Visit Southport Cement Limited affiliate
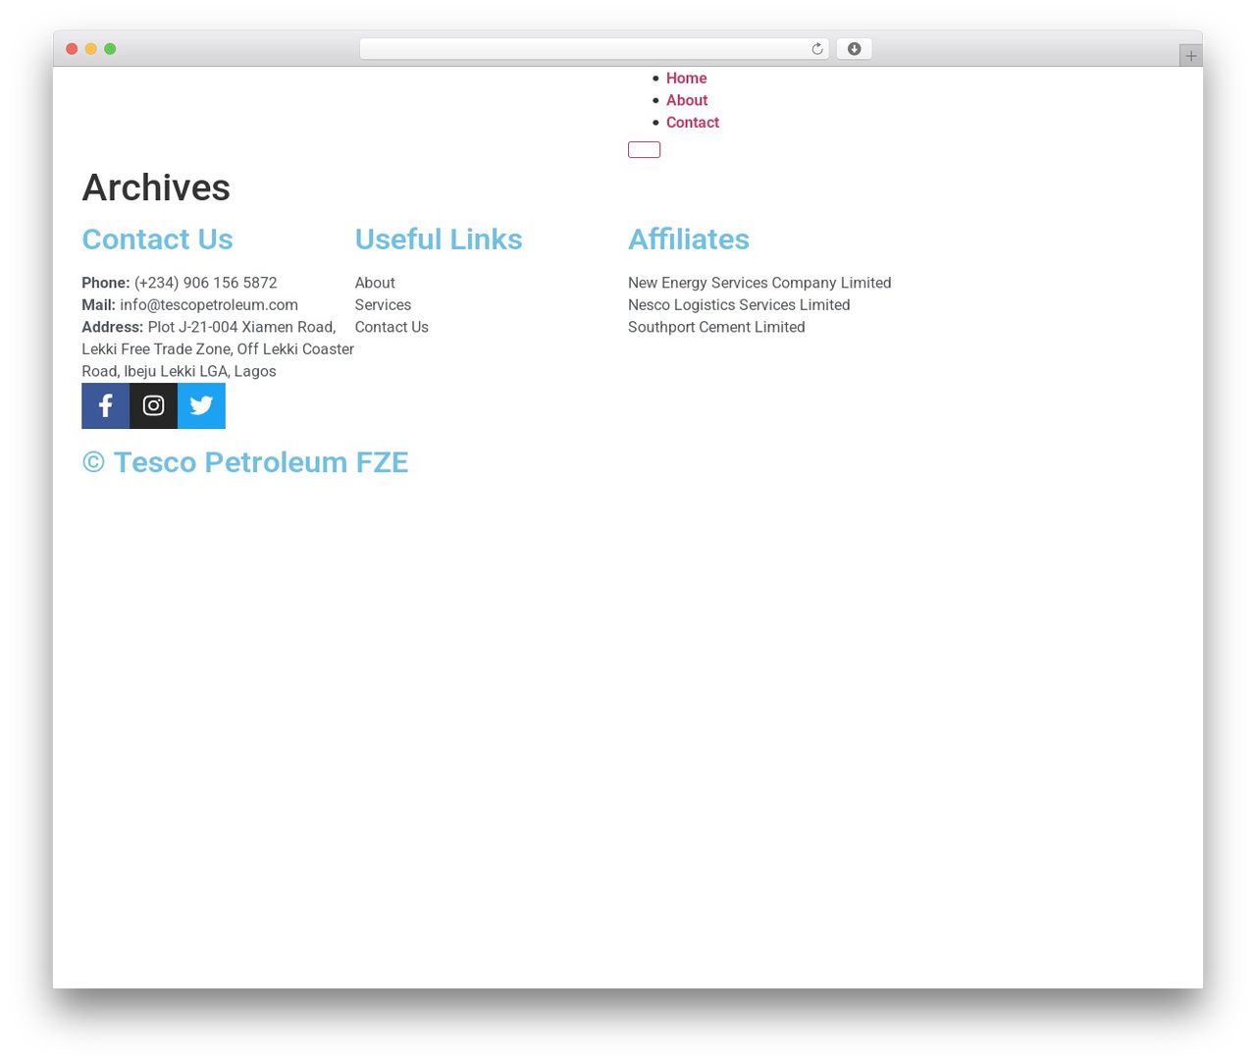This screenshot has height=1064, width=1256. click(x=716, y=327)
